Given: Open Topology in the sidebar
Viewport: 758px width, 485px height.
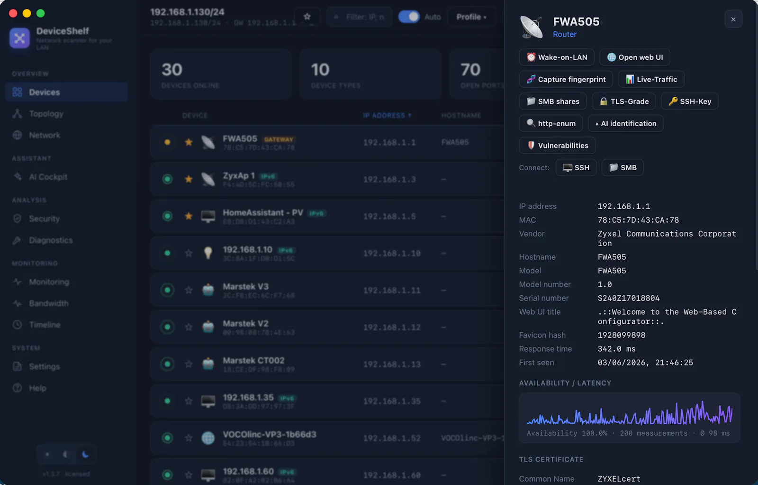Looking at the screenshot, I should click(x=66, y=114).
